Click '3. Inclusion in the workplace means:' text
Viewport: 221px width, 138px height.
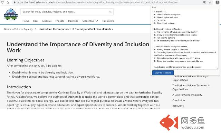(171, 47)
